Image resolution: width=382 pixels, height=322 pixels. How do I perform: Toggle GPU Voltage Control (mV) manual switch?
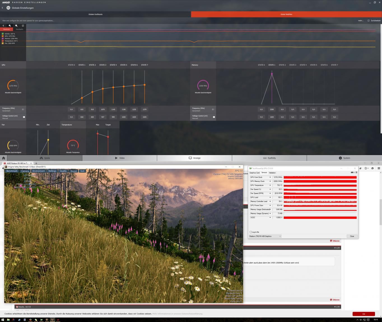coord(24,117)
